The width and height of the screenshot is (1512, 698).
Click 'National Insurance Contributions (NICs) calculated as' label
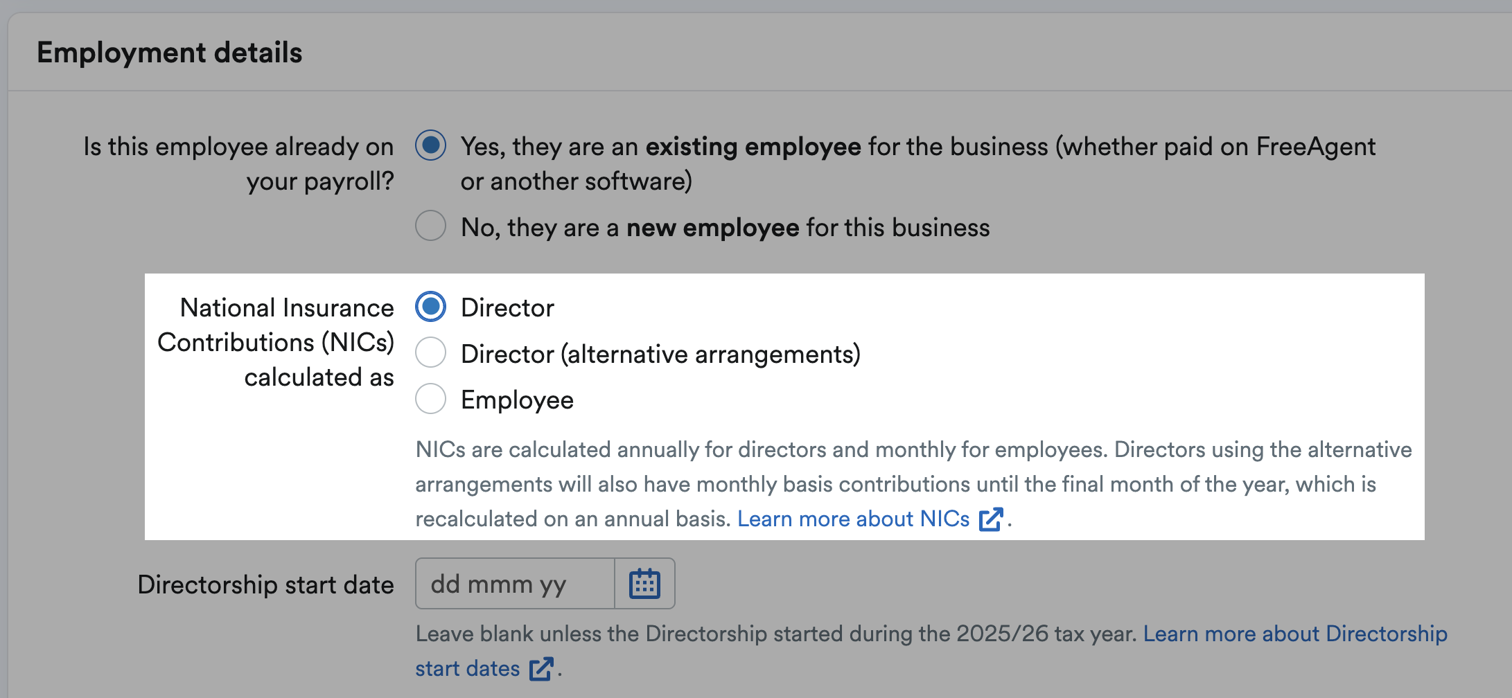point(276,342)
